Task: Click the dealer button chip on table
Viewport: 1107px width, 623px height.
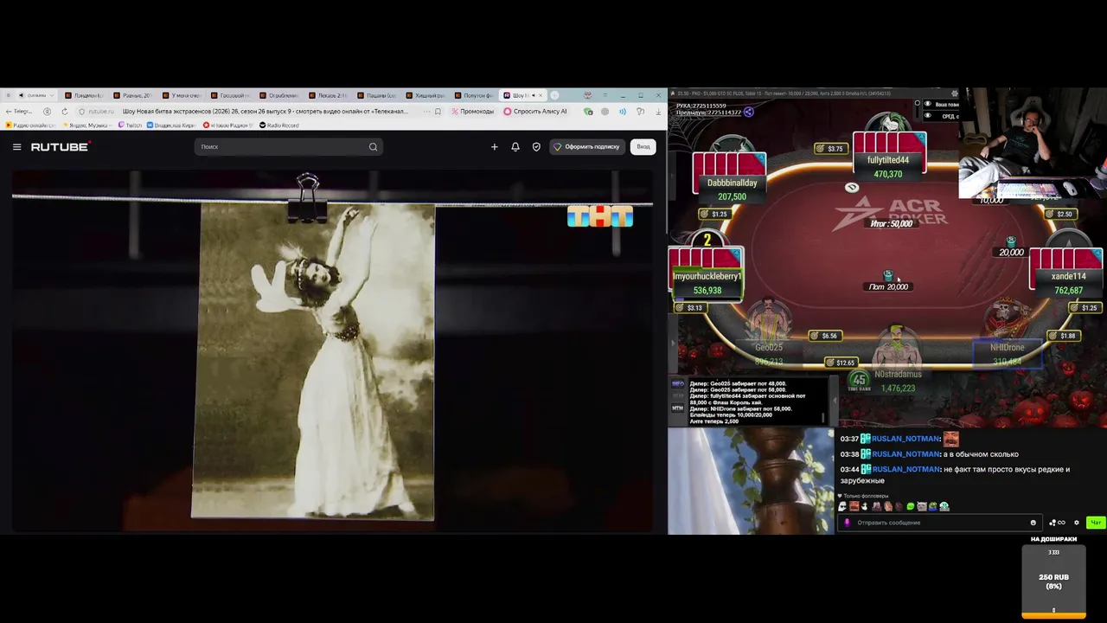Action: point(852,188)
